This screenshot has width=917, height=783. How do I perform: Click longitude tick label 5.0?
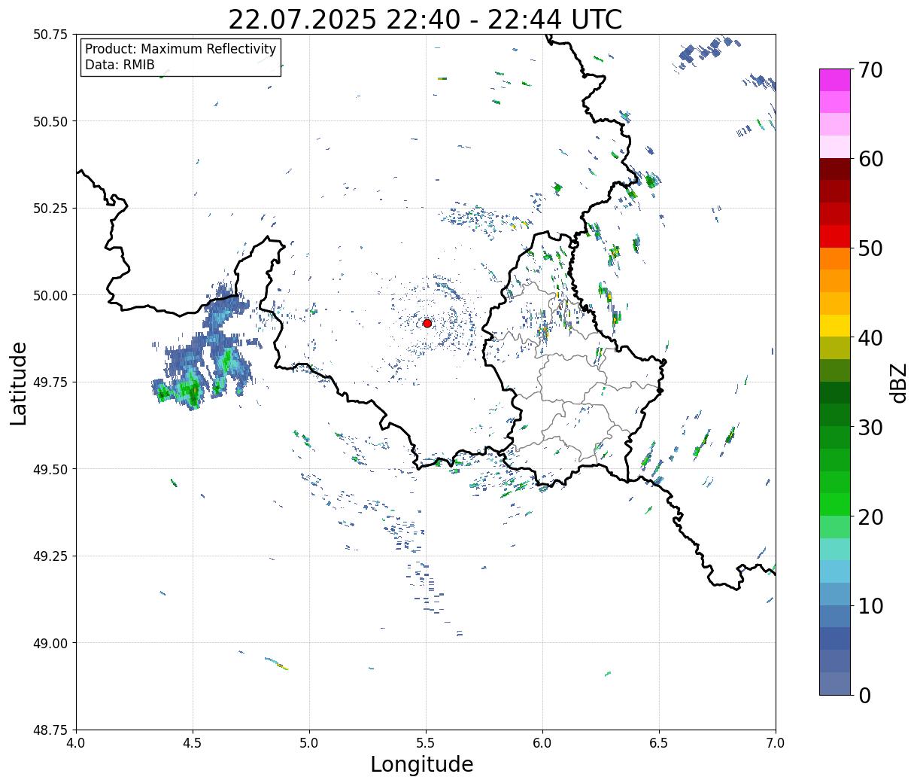[309, 743]
